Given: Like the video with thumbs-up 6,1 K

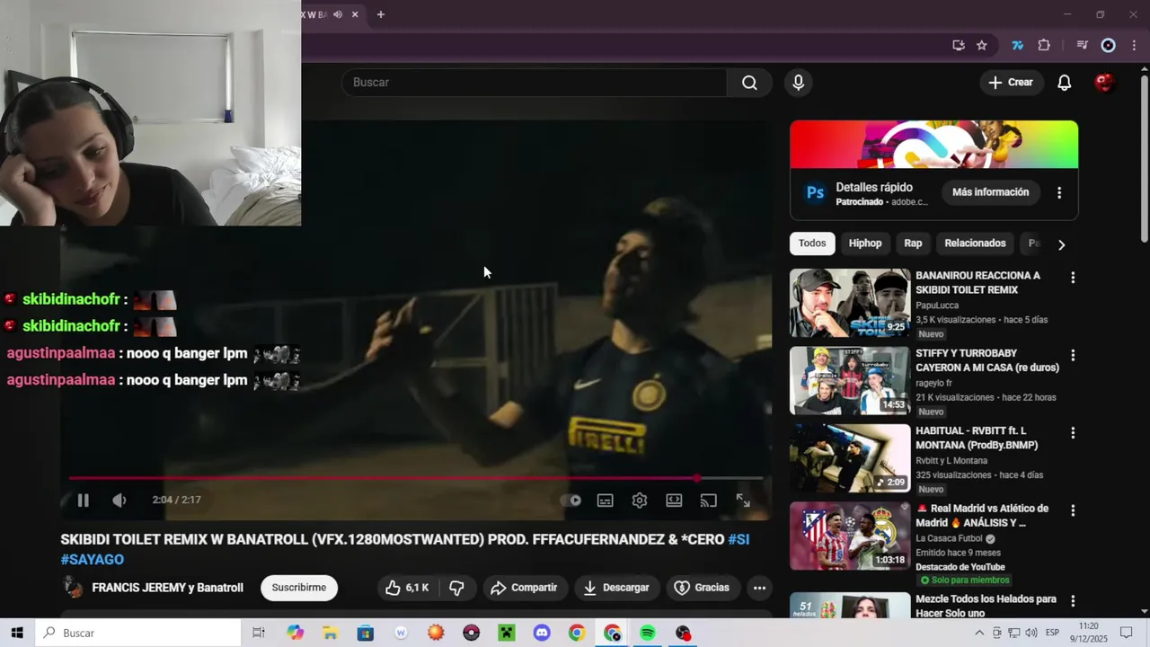Looking at the screenshot, I should point(407,588).
